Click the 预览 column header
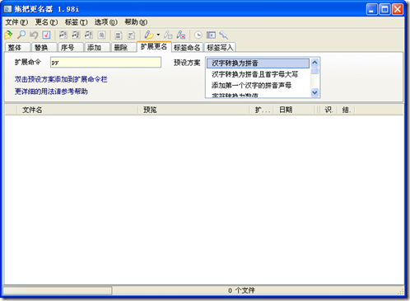Image resolution: width=410 pixels, height=301 pixels. (x=193, y=110)
